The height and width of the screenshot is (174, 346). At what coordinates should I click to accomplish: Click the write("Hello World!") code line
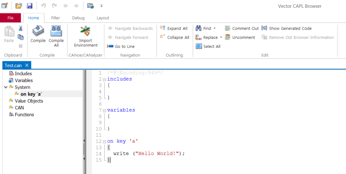click(149, 154)
